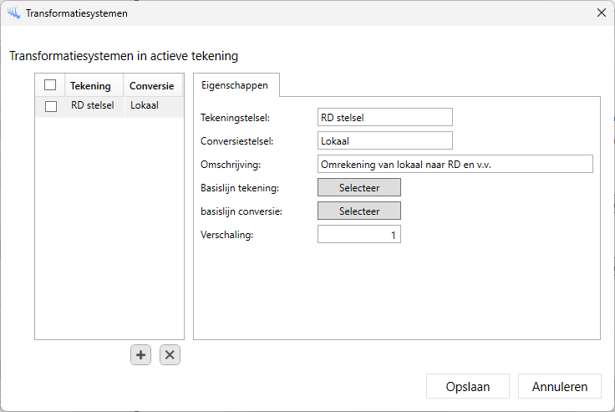Toggle the select-all checkbox in table header
This screenshot has width=615, height=412.
pos(50,85)
